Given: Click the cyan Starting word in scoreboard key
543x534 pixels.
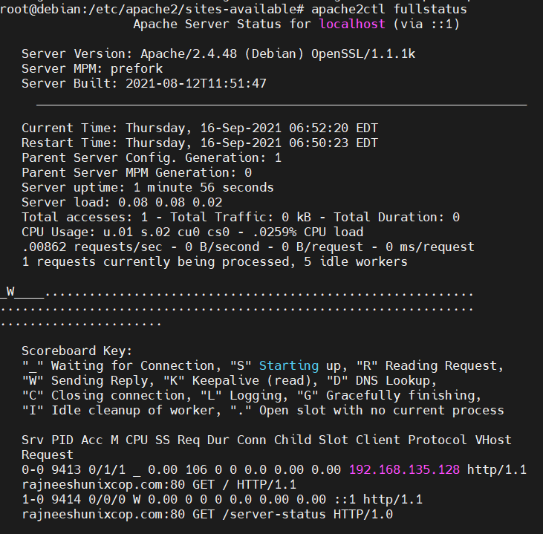Looking at the screenshot, I should [289, 366].
